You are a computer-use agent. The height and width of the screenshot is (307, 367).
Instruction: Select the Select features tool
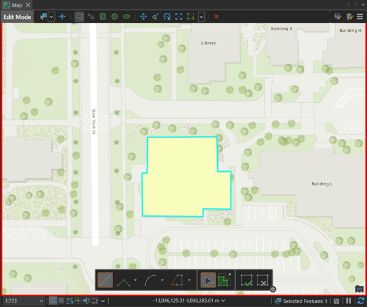(43, 17)
